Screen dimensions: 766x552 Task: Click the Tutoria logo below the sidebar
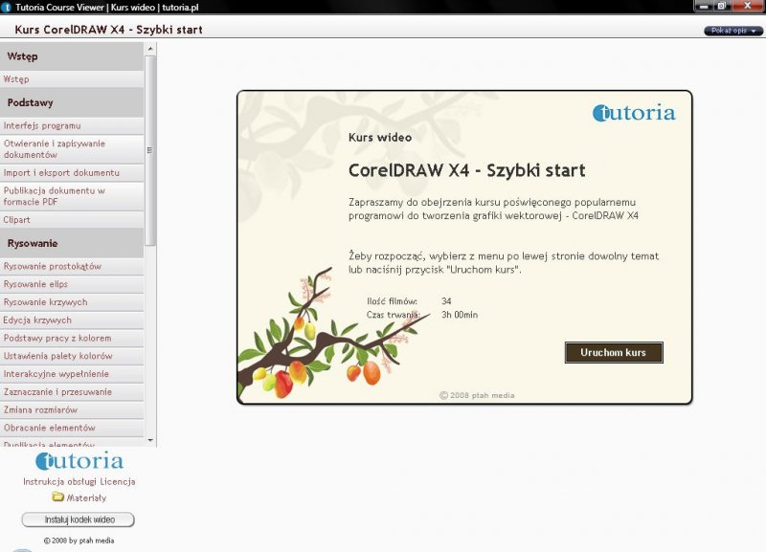[79, 462]
